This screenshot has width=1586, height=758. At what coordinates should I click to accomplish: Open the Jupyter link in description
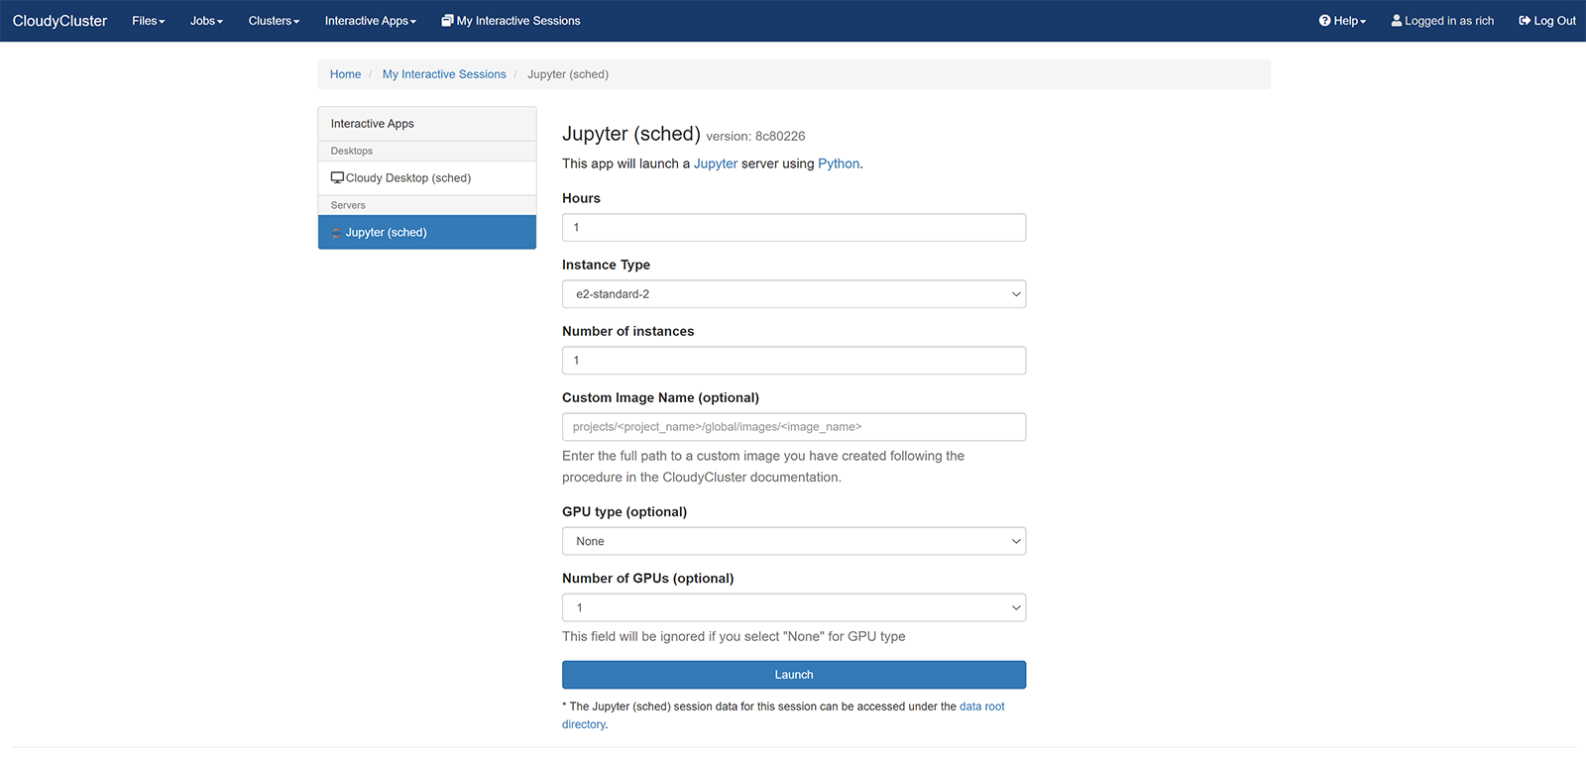tap(716, 163)
